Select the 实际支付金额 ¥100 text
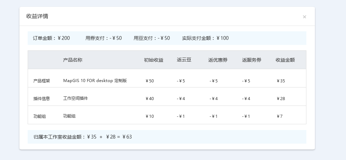The height and width of the screenshot is (160, 346). [205, 38]
